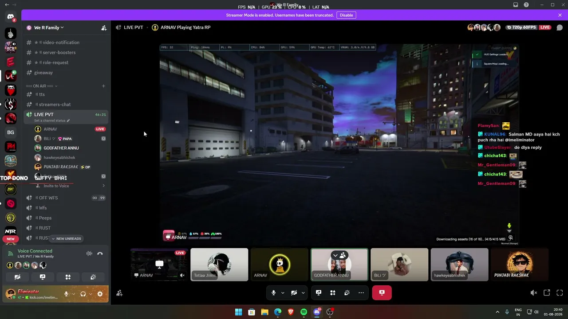Toggle stream volume mute speaker icon
The height and width of the screenshot is (319, 568).
coord(534,293)
